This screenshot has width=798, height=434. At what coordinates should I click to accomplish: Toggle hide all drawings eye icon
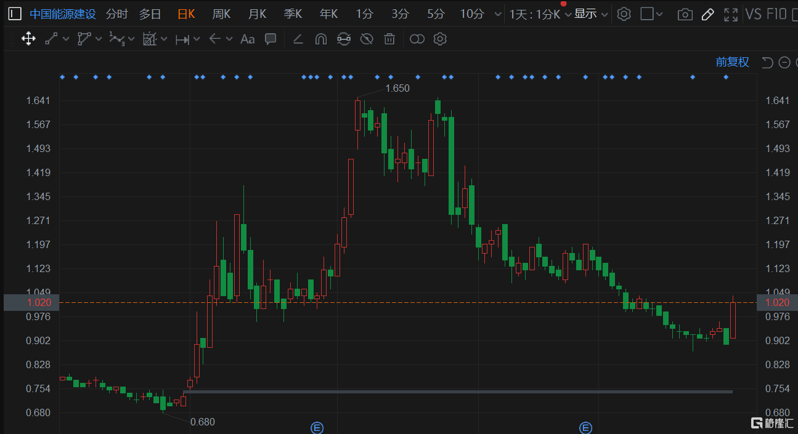point(367,39)
